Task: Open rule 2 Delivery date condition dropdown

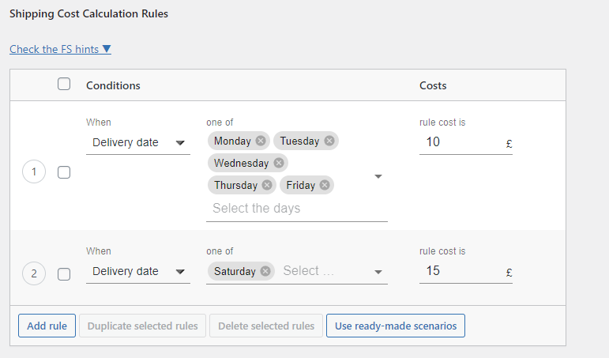Action: click(138, 271)
